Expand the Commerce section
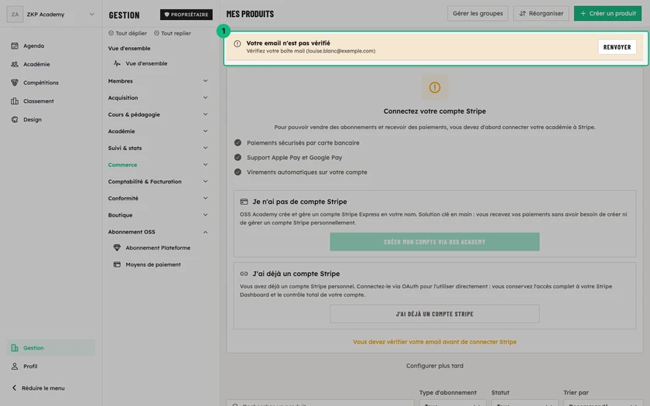This screenshot has width=650, height=406. click(205, 165)
